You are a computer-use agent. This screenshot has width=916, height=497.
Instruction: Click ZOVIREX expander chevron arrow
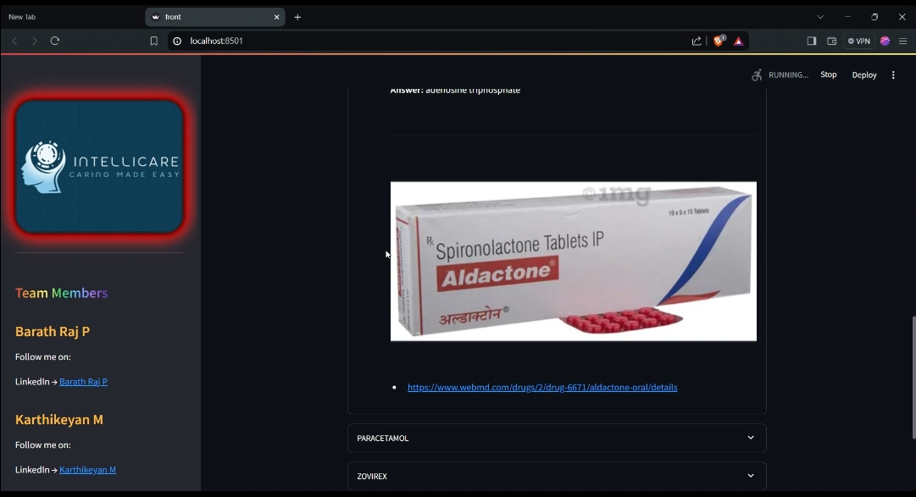tap(751, 475)
